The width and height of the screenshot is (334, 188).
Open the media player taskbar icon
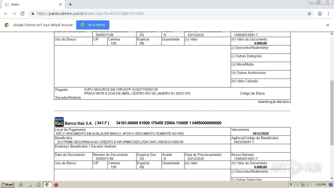point(38,185)
